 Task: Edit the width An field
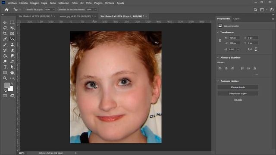pos(234,38)
